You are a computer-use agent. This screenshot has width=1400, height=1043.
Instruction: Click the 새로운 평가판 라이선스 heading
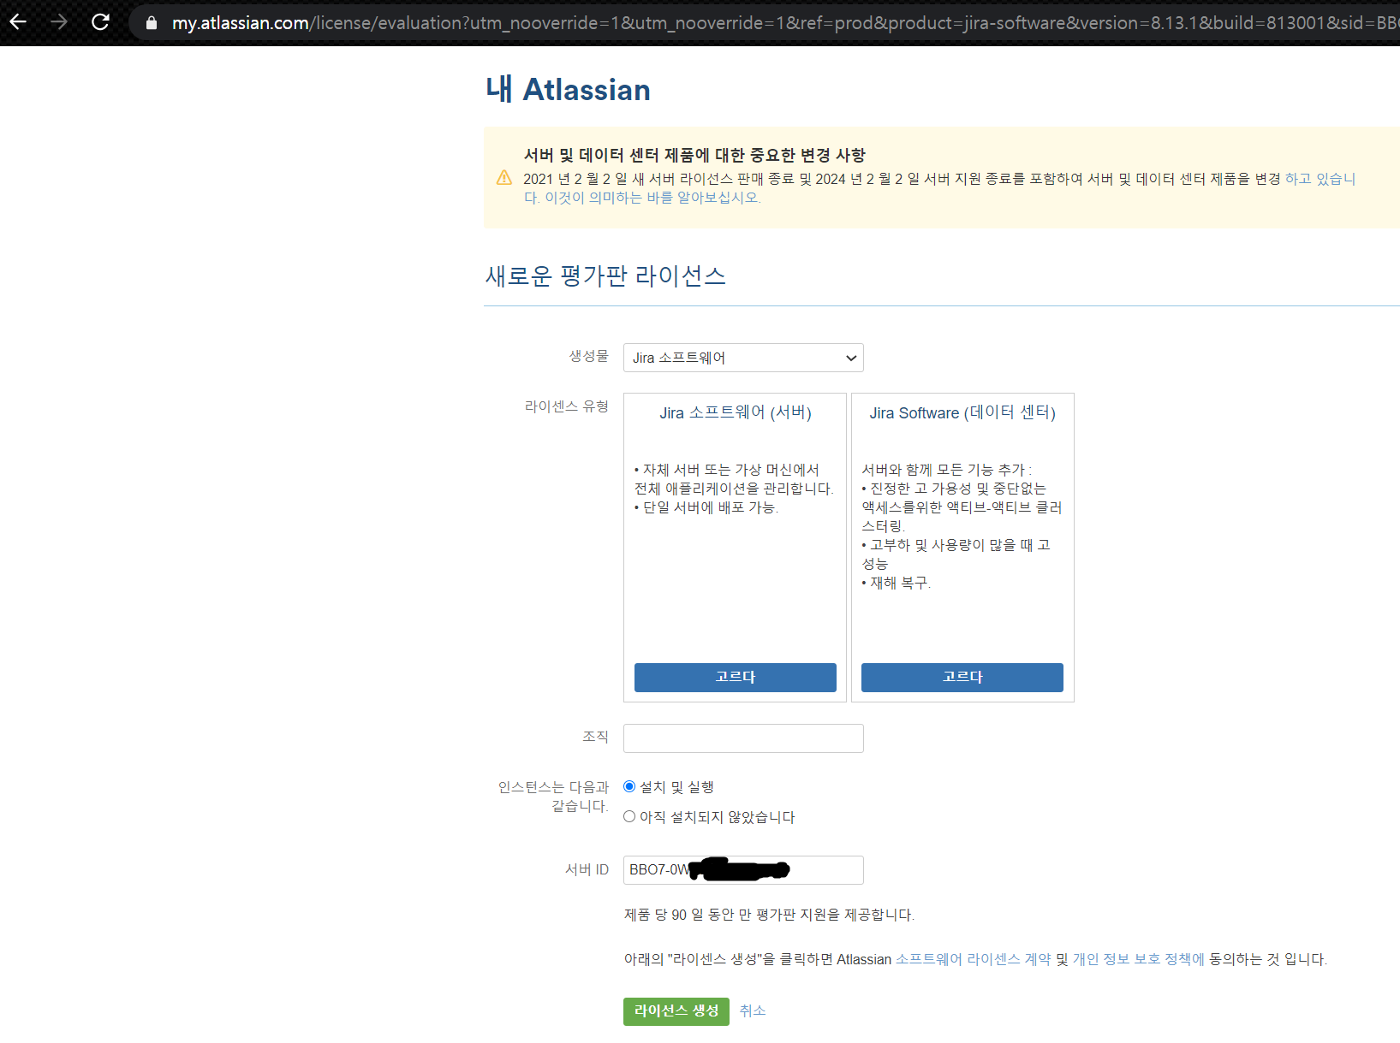click(605, 276)
